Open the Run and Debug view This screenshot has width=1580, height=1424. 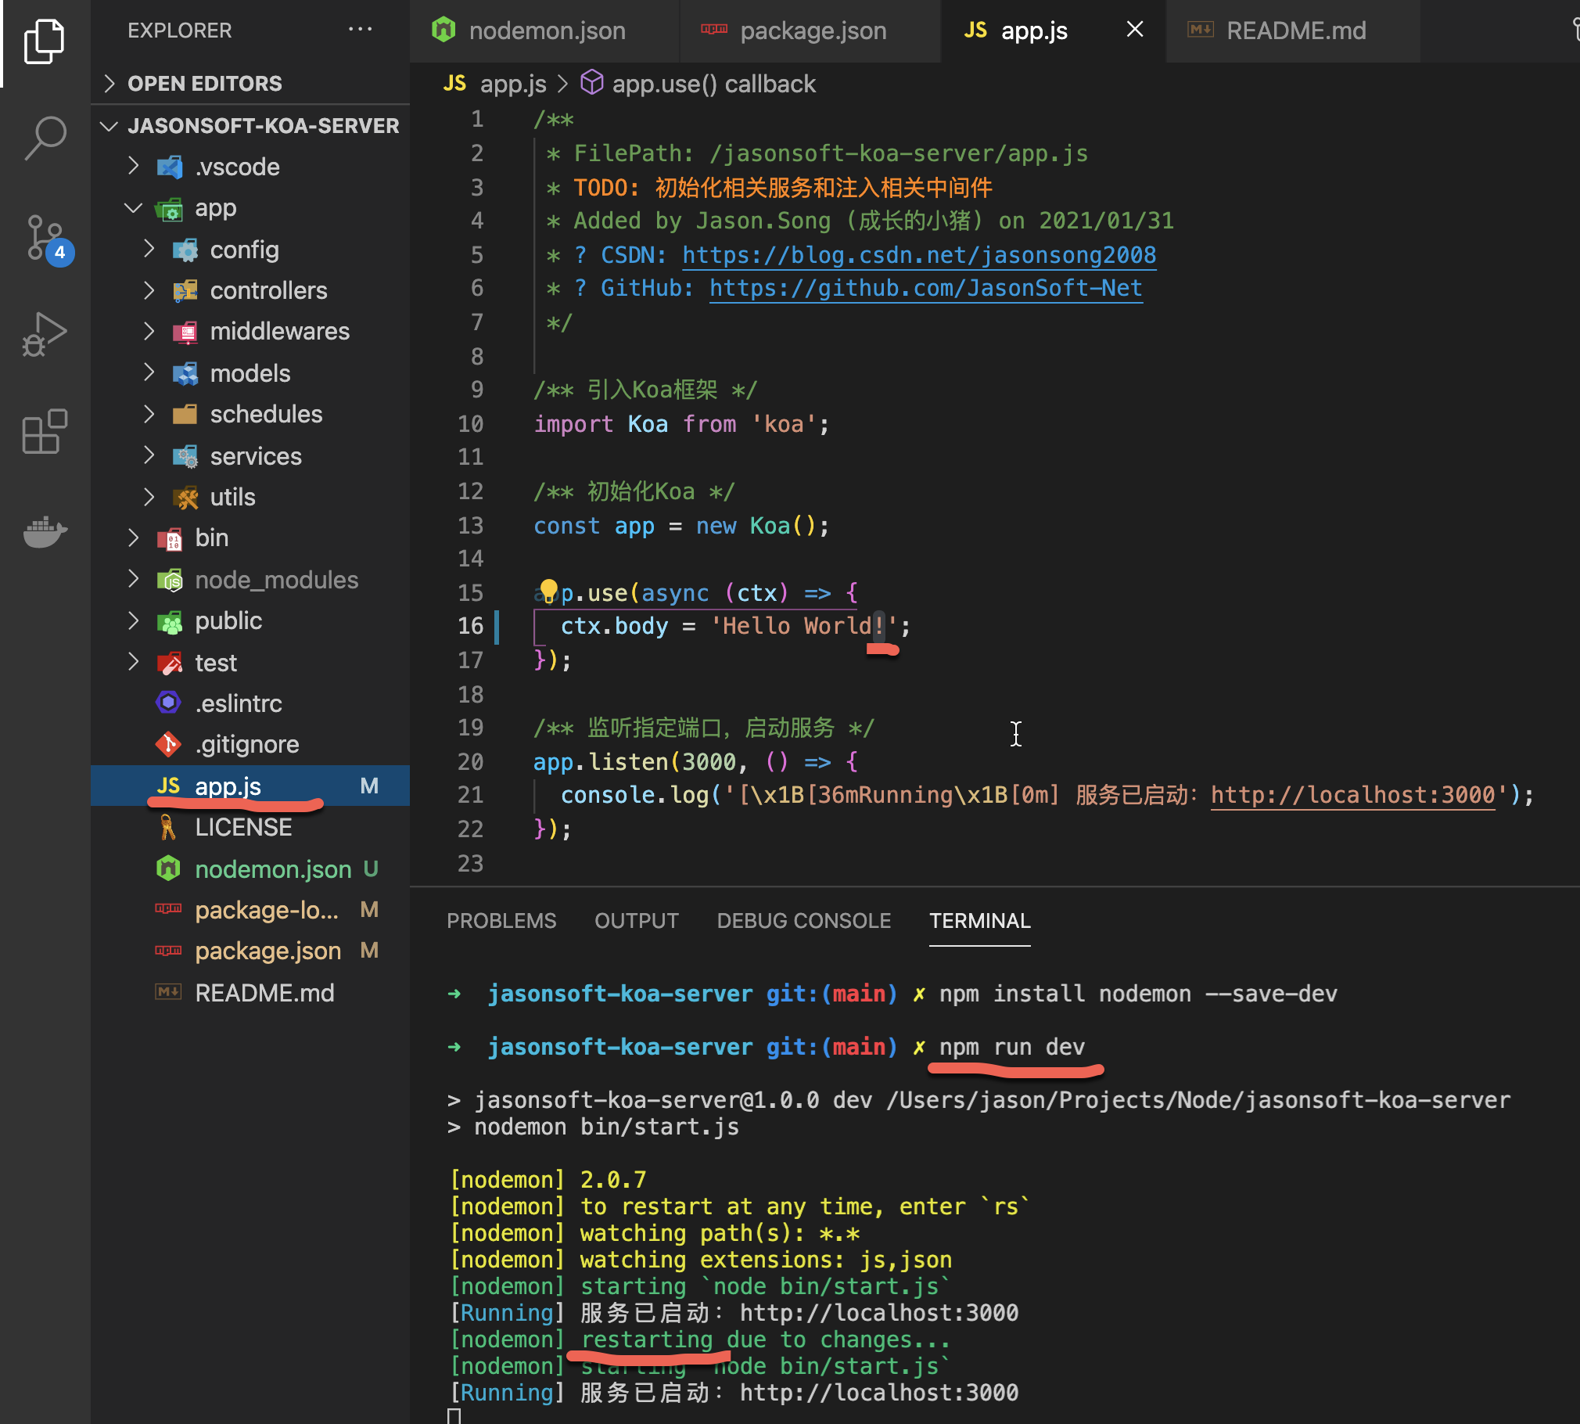[x=45, y=335]
